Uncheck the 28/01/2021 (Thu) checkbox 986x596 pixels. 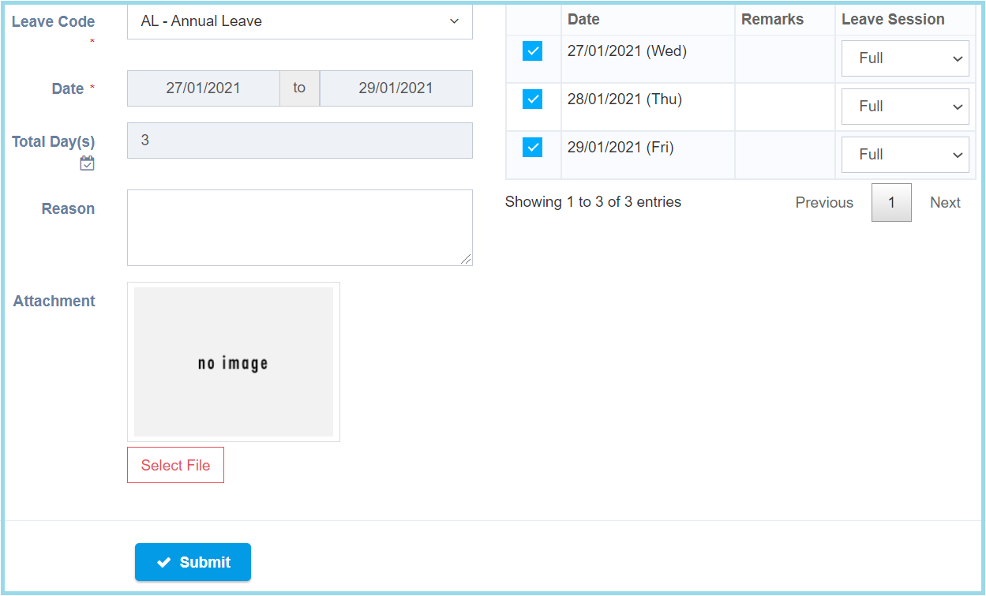pyautogui.click(x=532, y=99)
